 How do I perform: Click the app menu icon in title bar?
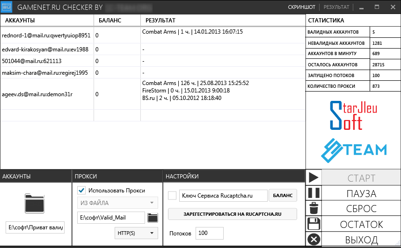pos(7,7)
